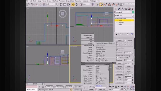This screenshot has width=161, height=91.
Task: Click the green object color swatch
Action: (133, 12)
